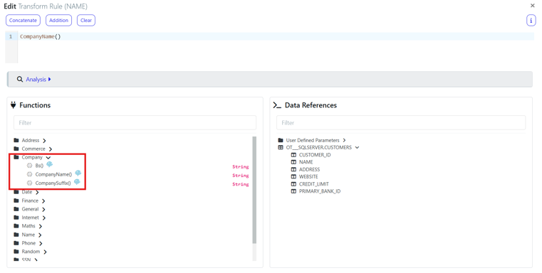Click the String type label for Bs()
542x273 pixels.
pos(241,166)
